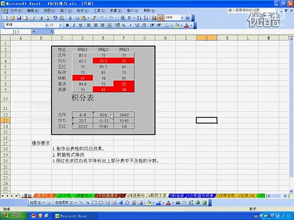The height and width of the screenshot is (220, 294).
Task: Click the Windows Start button
Action: coord(14,215)
